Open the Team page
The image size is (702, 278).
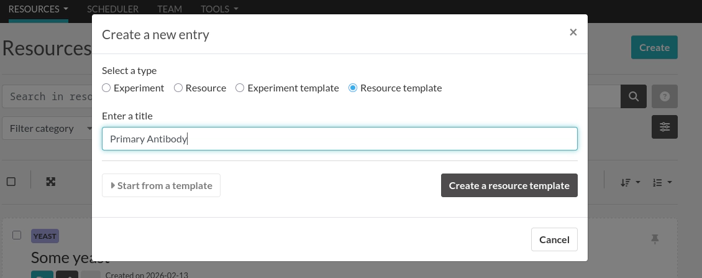(x=170, y=9)
